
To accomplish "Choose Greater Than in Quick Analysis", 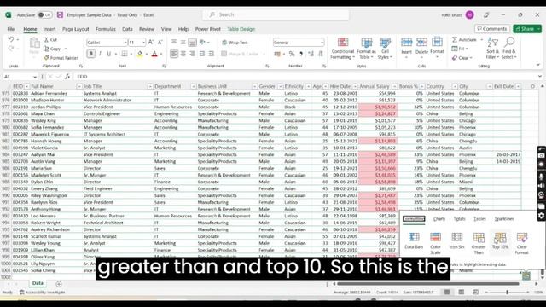I will coord(479,243).
